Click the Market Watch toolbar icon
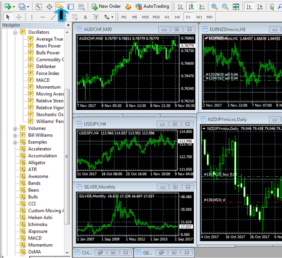The height and width of the screenshot is (258, 282). [x=38, y=6]
